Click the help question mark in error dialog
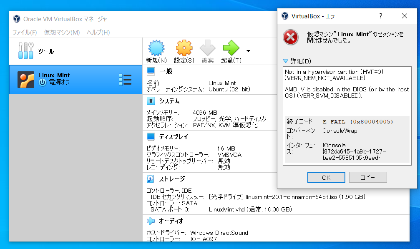Screen dimensions: 420x249 (381, 16)
